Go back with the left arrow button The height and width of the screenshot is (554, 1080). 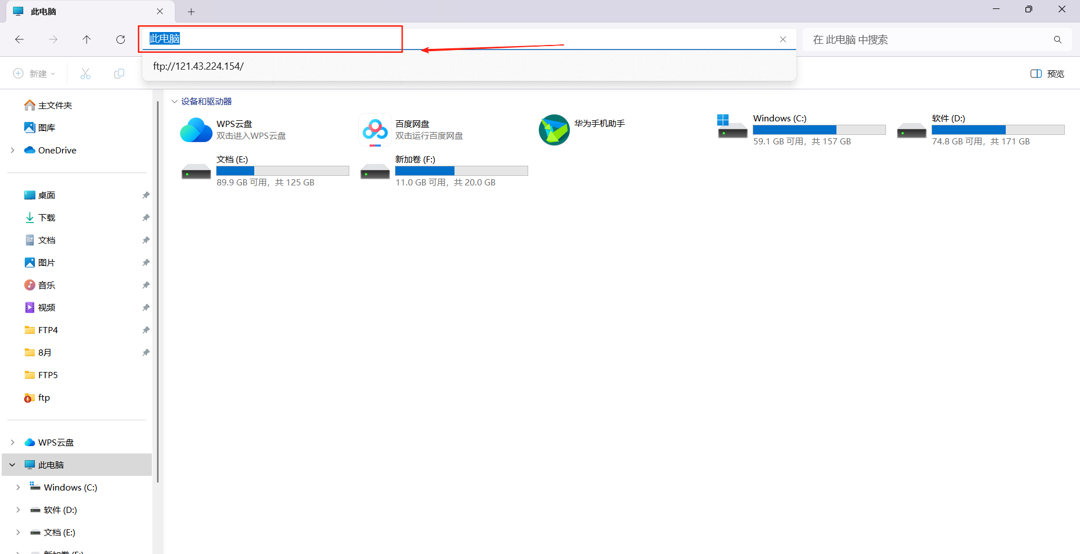(x=19, y=39)
